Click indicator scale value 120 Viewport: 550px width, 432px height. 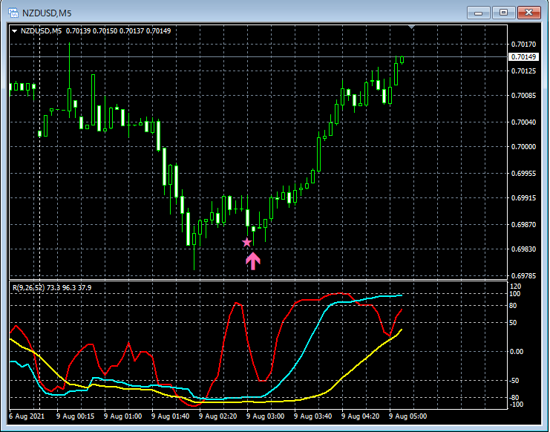[516, 287]
